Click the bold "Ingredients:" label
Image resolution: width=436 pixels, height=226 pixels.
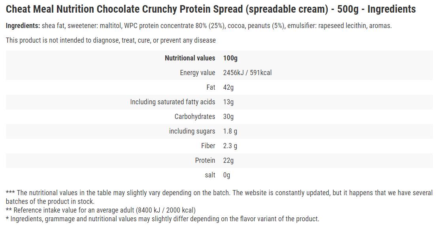point(23,26)
